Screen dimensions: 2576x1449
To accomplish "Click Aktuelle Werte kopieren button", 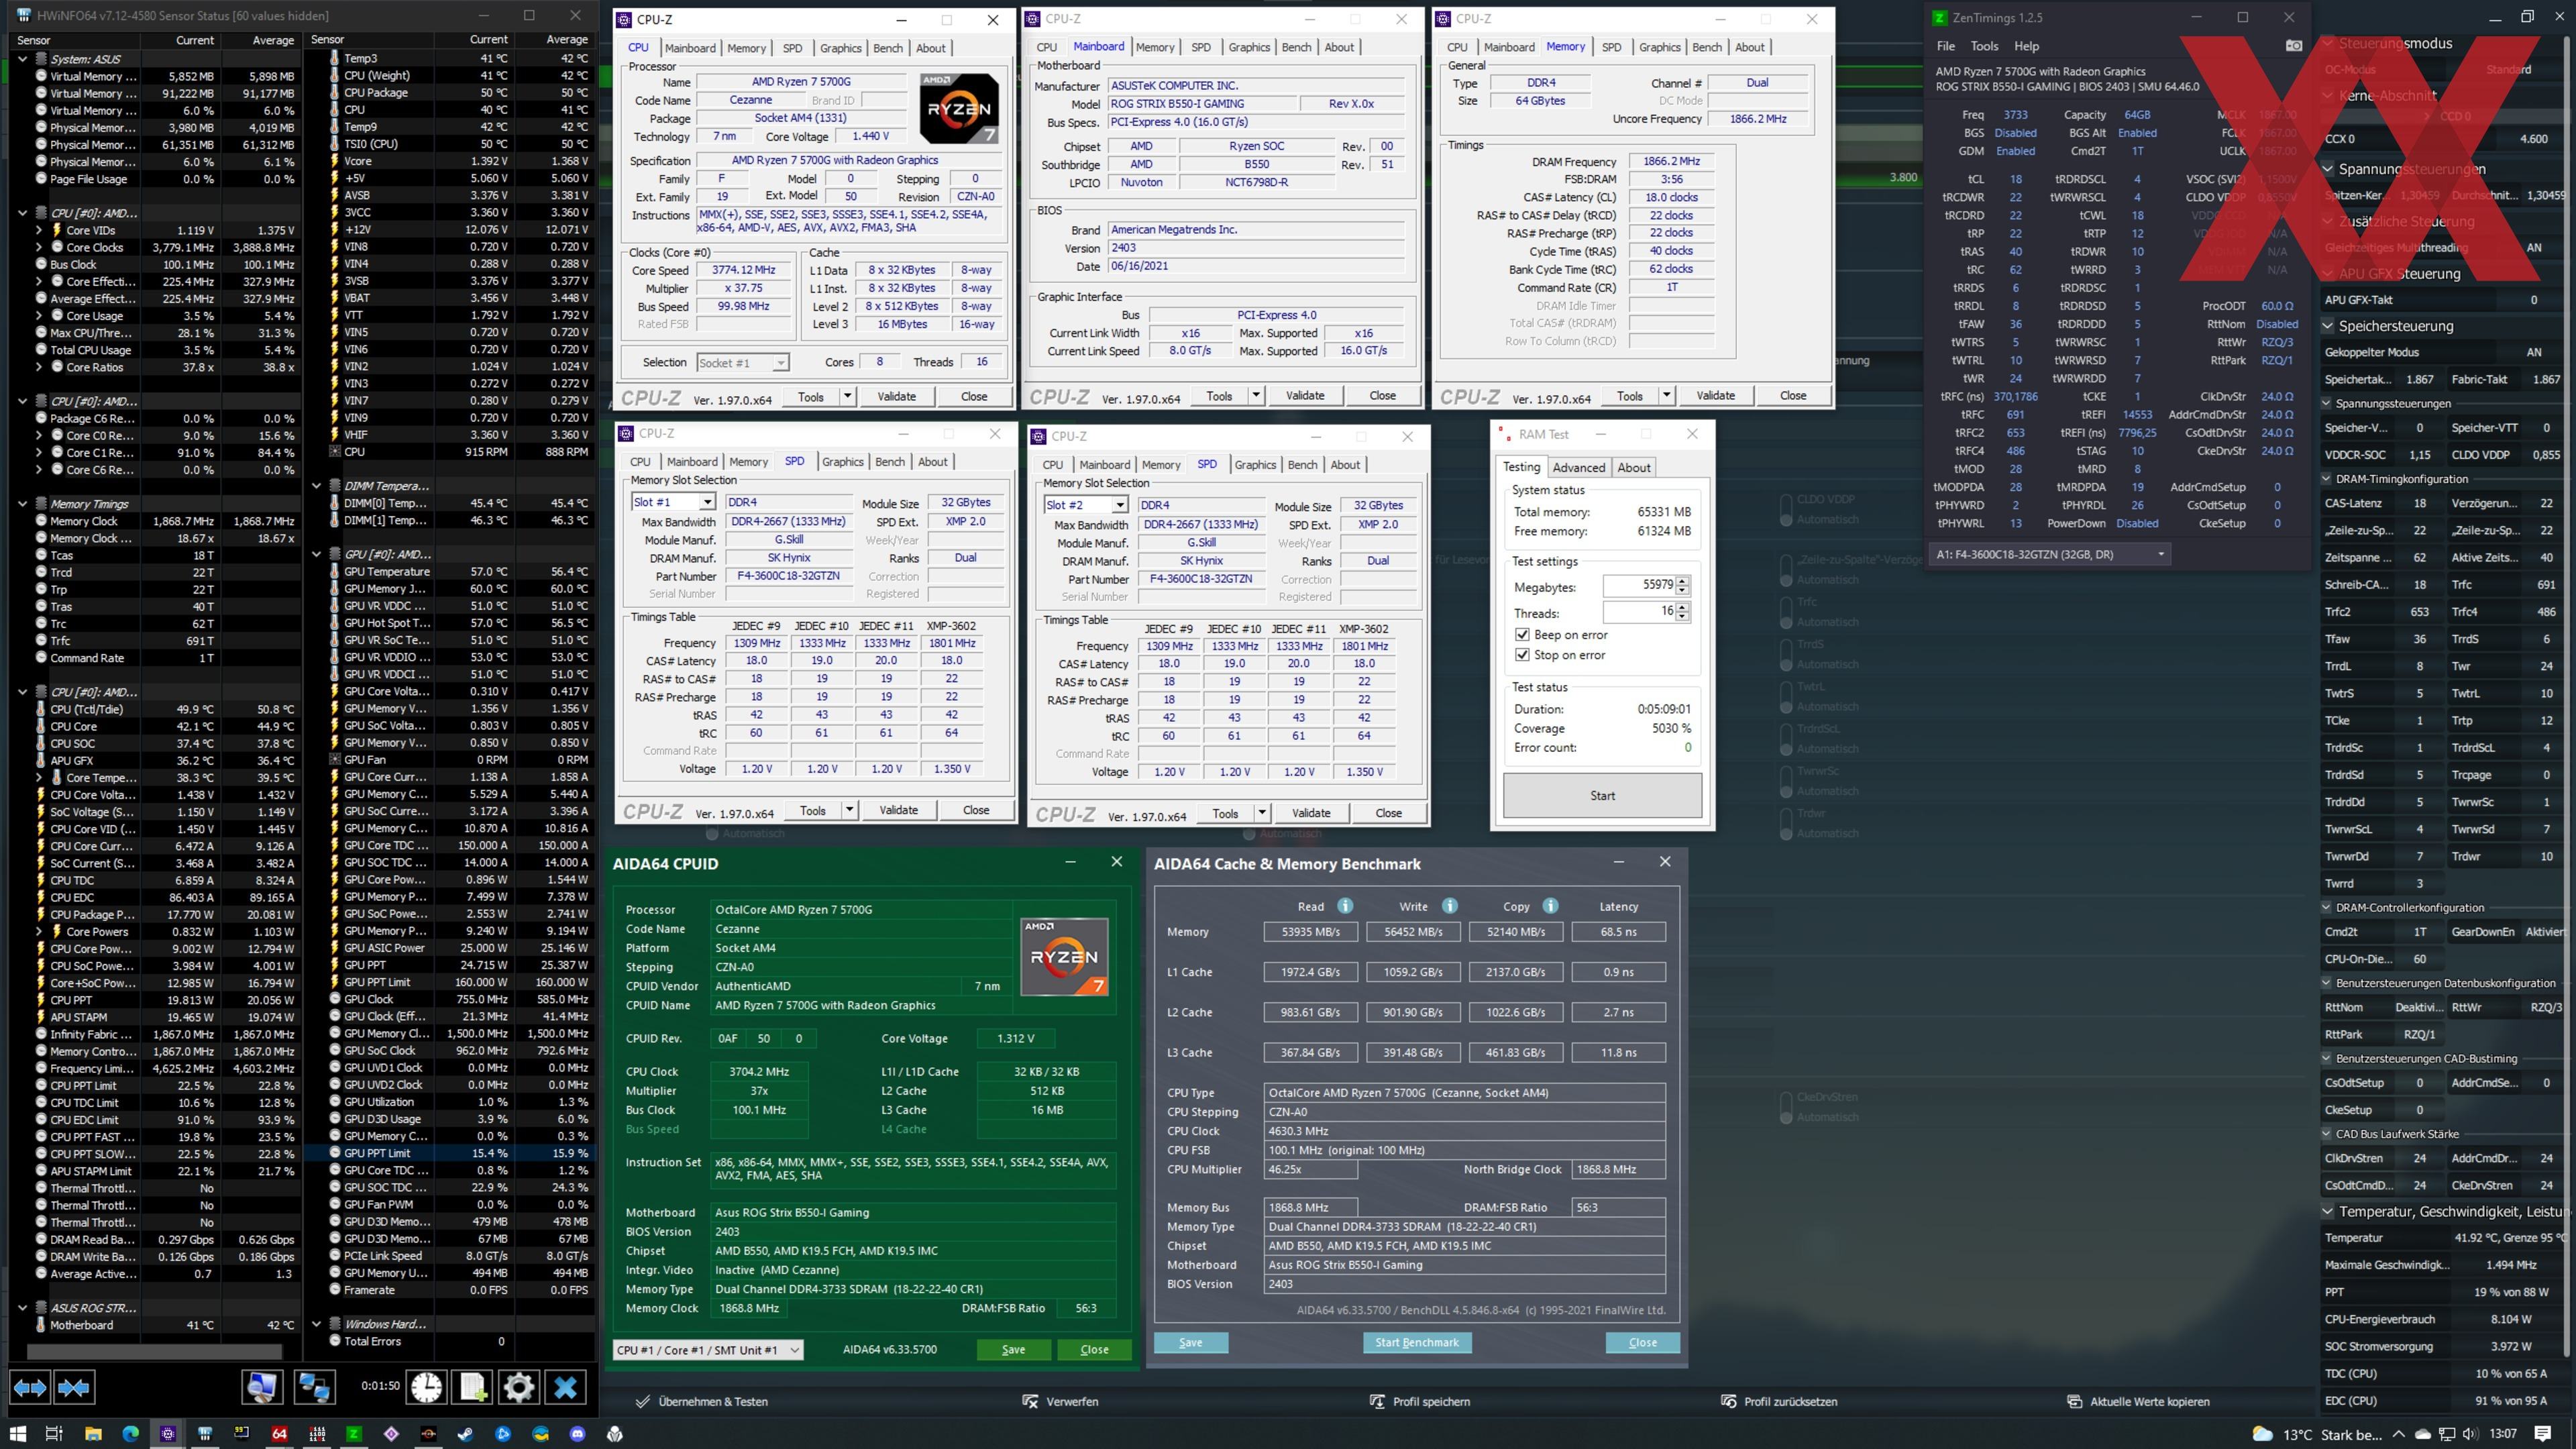I will pyautogui.click(x=2138, y=1401).
